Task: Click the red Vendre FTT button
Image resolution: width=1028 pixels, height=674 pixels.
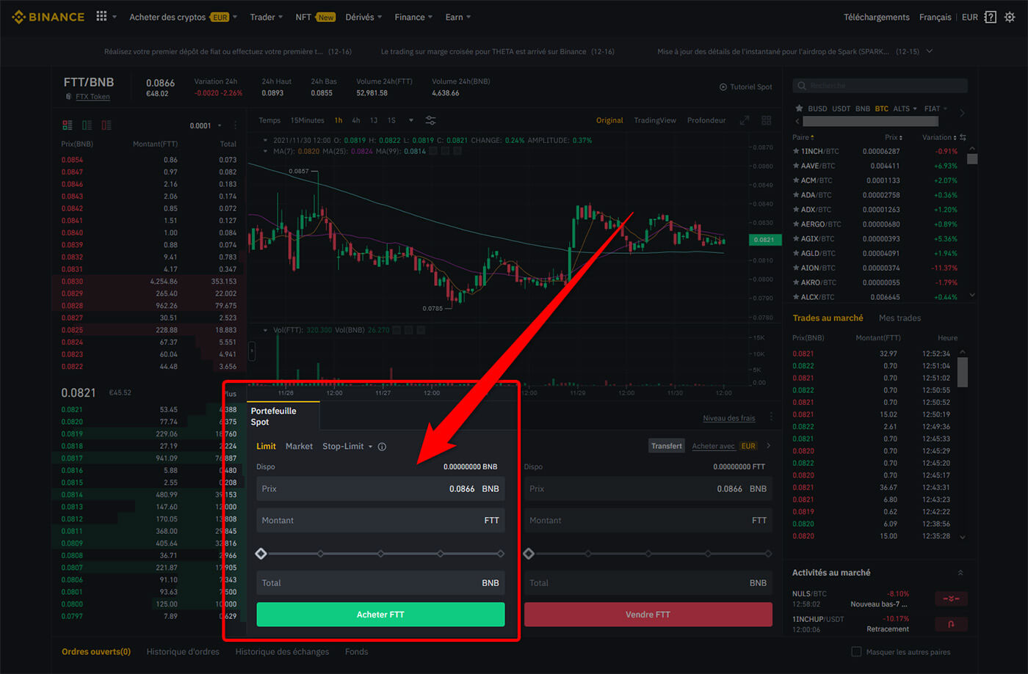Action: pyautogui.click(x=648, y=615)
